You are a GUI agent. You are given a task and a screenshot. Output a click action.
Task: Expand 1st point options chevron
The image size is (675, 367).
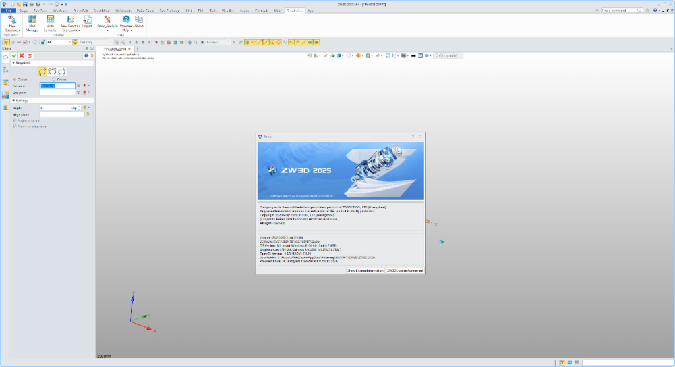point(78,86)
